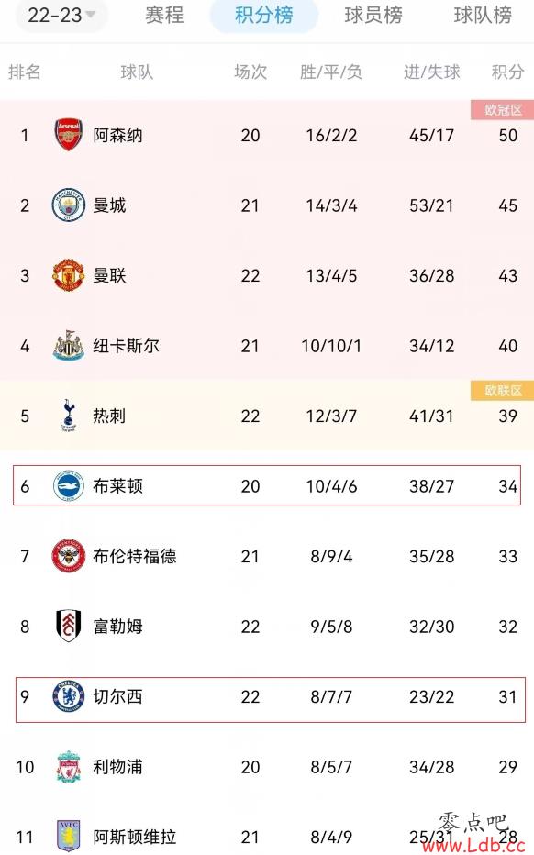Open the Arsenal club crest
The image size is (534, 855).
tap(68, 135)
